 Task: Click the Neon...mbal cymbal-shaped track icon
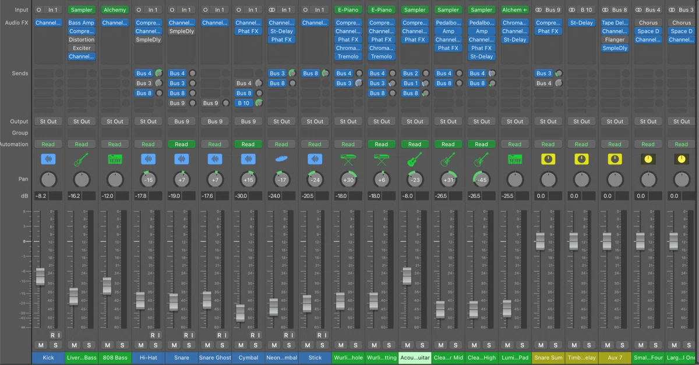pyautogui.click(x=281, y=159)
